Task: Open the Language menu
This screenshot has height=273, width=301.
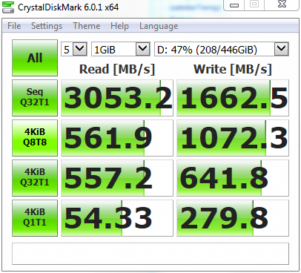Action: [159, 26]
